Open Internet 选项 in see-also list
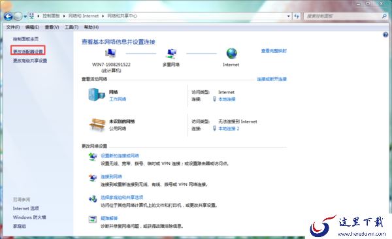Viewport: 392px width, 239px height. tap(25, 208)
